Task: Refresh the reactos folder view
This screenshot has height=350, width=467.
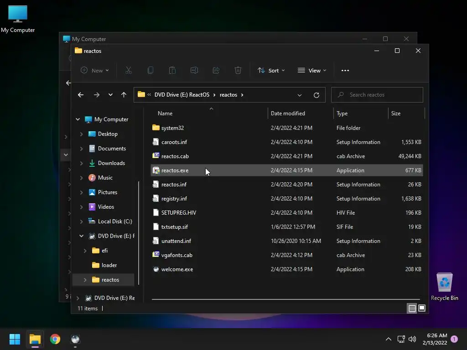Action: click(x=317, y=95)
